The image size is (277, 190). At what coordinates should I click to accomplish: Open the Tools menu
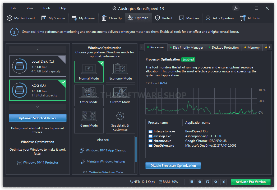point(47,8)
